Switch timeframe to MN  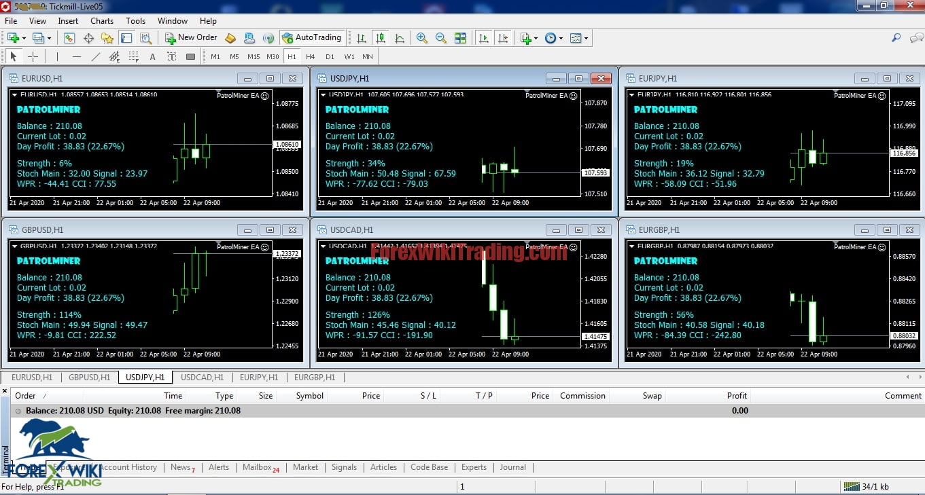click(368, 56)
